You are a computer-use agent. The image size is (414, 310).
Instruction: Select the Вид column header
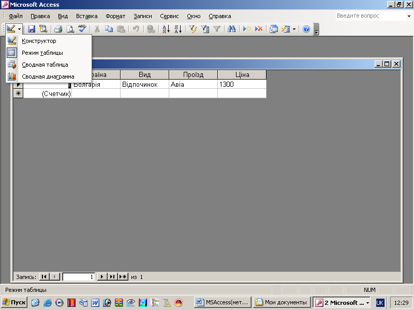[x=144, y=74]
